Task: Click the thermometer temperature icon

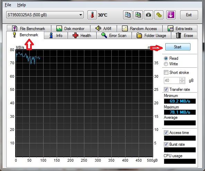Action: point(92,15)
